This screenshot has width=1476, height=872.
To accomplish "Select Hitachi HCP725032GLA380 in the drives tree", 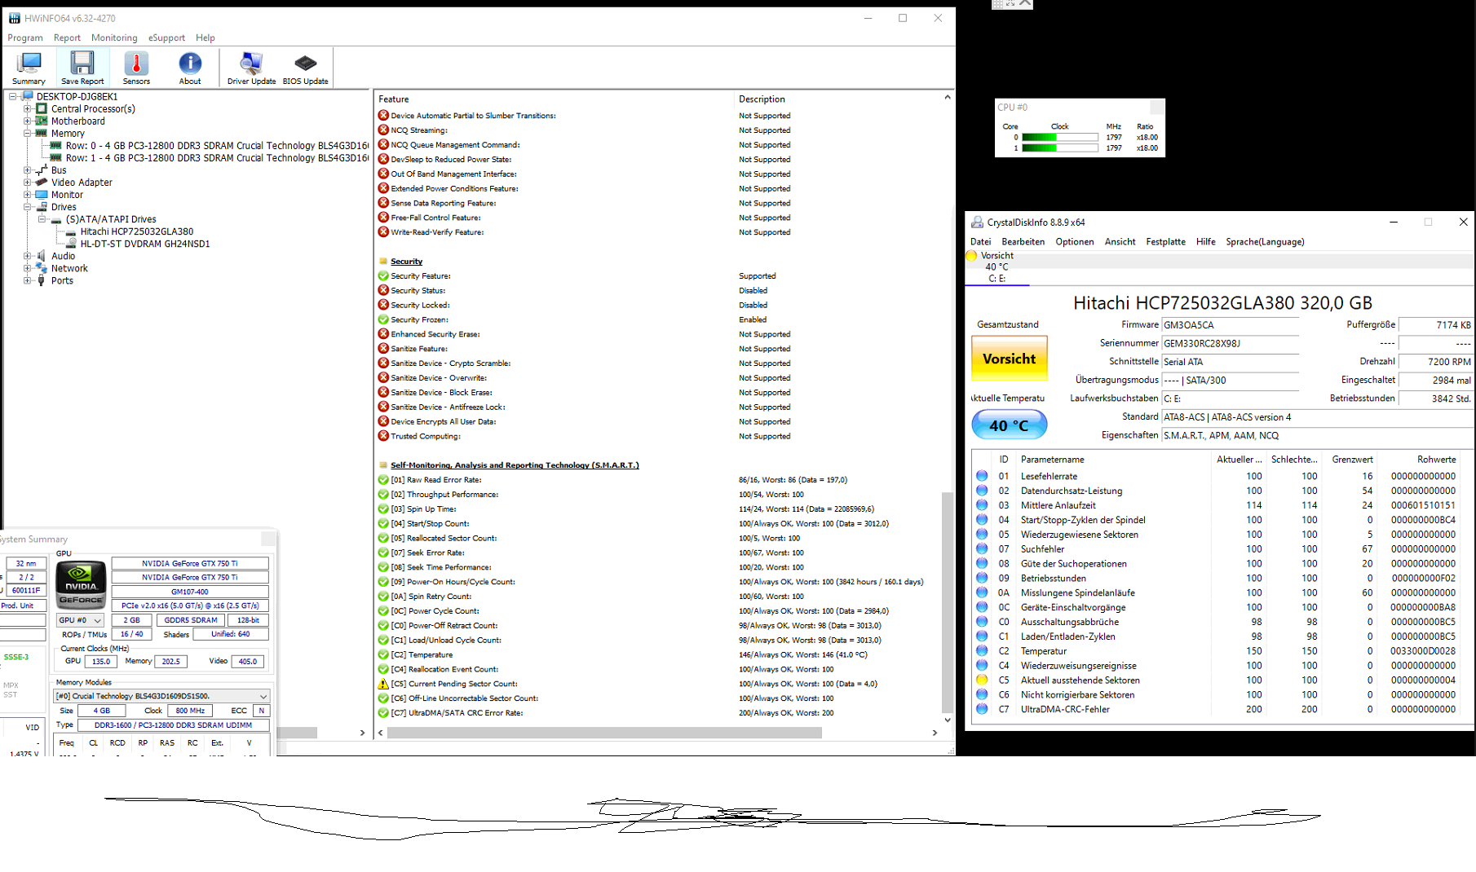I will 136,231.
